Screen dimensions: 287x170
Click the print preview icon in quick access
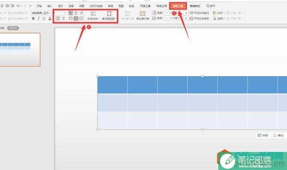(12, 6)
